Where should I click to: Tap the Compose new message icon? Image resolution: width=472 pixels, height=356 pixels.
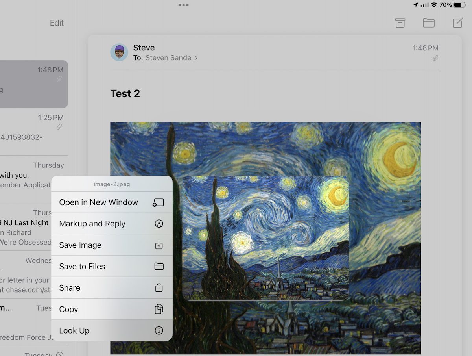(457, 23)
